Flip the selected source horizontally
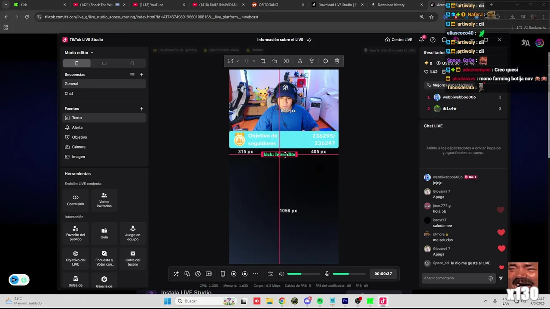Screen dimensions: 550x309 coord(286,61)
